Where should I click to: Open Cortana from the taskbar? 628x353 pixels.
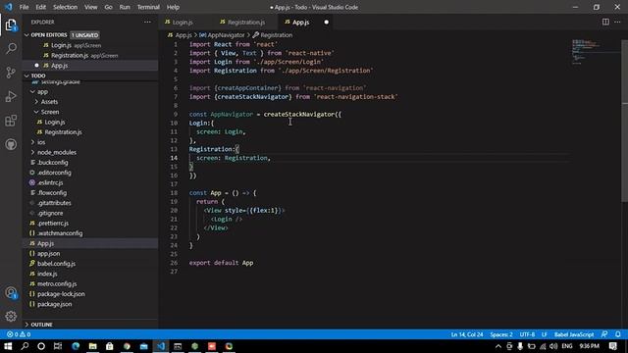pyautogui.click(x=41, y=346)
